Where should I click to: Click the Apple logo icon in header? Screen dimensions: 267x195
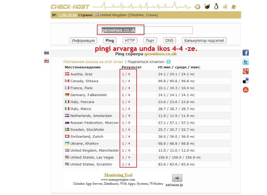coord(225,7)
